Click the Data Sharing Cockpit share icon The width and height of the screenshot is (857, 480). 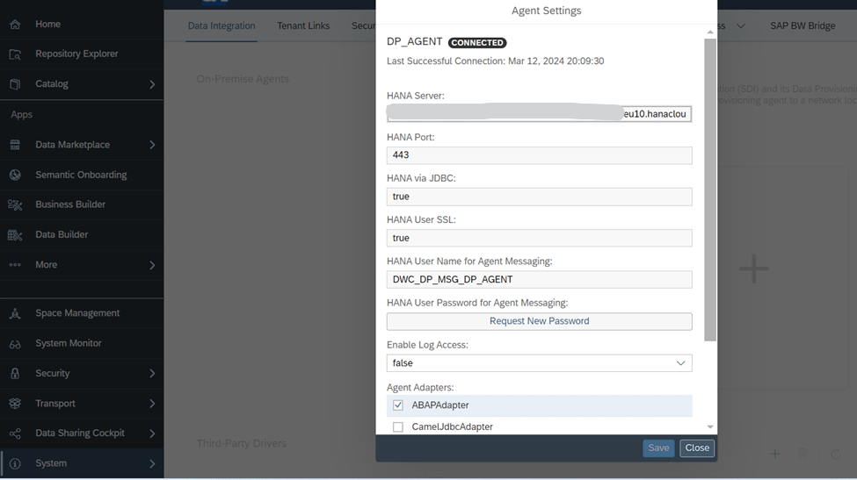15,433
